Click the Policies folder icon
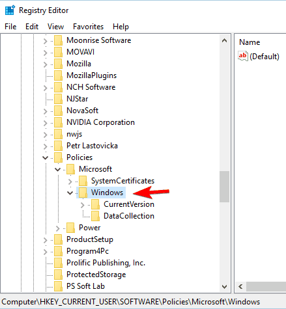The height and width of the screenshot is (309, 286). pos(58,157)
